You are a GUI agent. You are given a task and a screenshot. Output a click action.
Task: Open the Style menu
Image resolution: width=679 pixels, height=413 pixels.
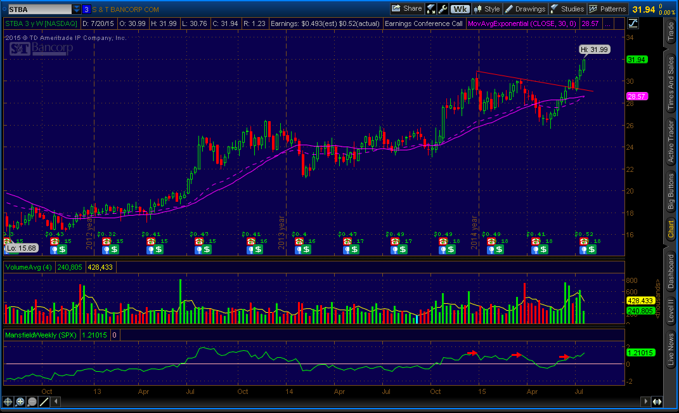486,9
